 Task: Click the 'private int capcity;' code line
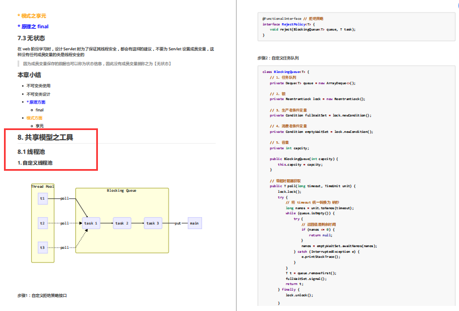(x=289, y=148)
